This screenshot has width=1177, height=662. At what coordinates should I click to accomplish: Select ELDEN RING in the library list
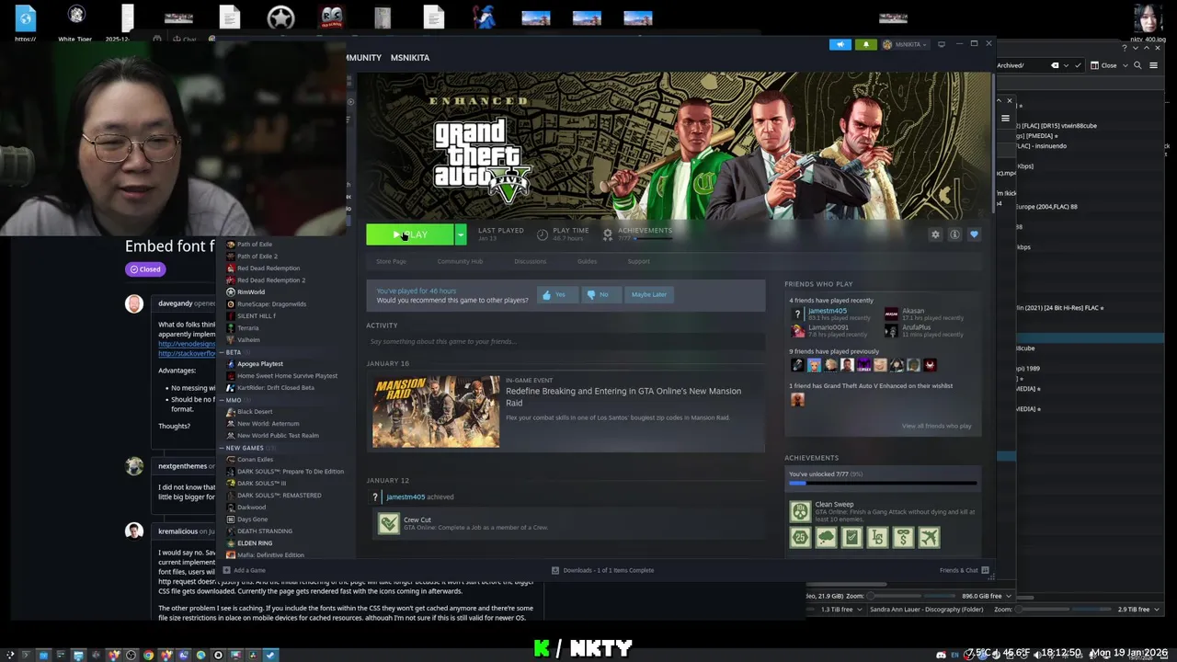tap(255, 542)
